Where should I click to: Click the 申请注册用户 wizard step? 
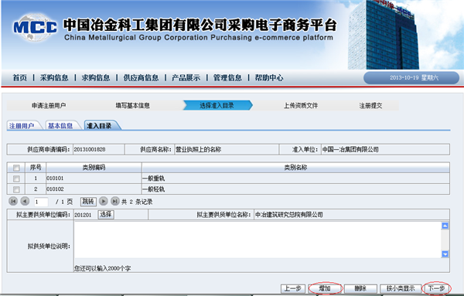pos(49,106)
